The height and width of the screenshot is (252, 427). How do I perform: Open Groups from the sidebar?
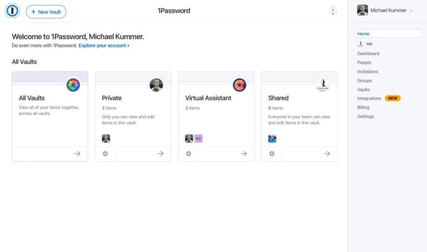coord(365,80)
